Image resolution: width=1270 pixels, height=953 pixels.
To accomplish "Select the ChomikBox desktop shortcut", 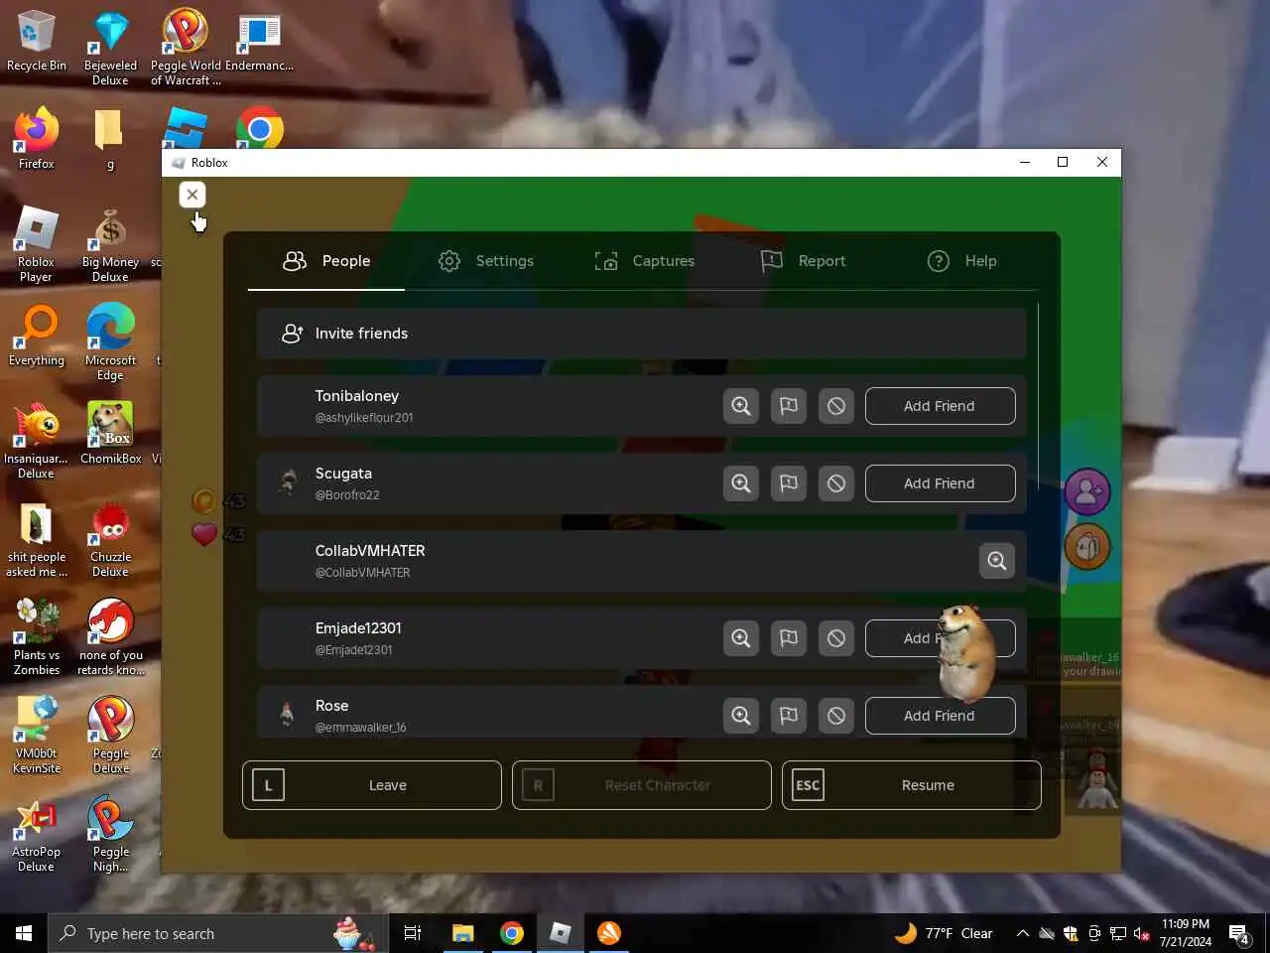I will tap(110, 434).
